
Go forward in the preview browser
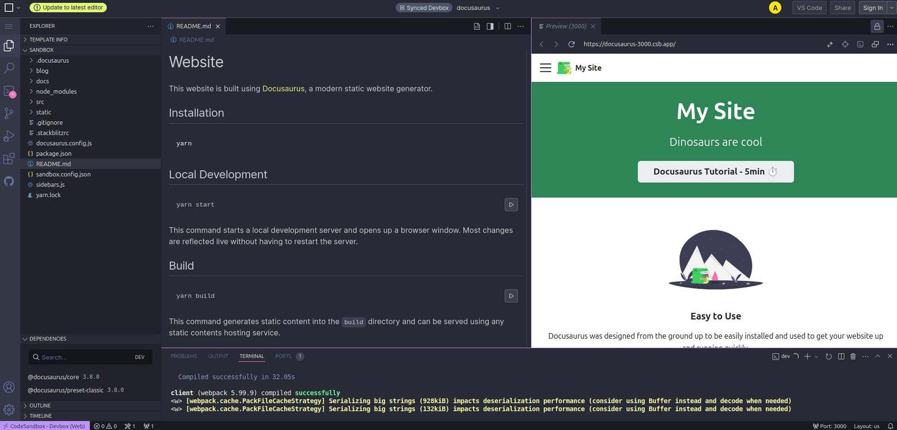556,44
